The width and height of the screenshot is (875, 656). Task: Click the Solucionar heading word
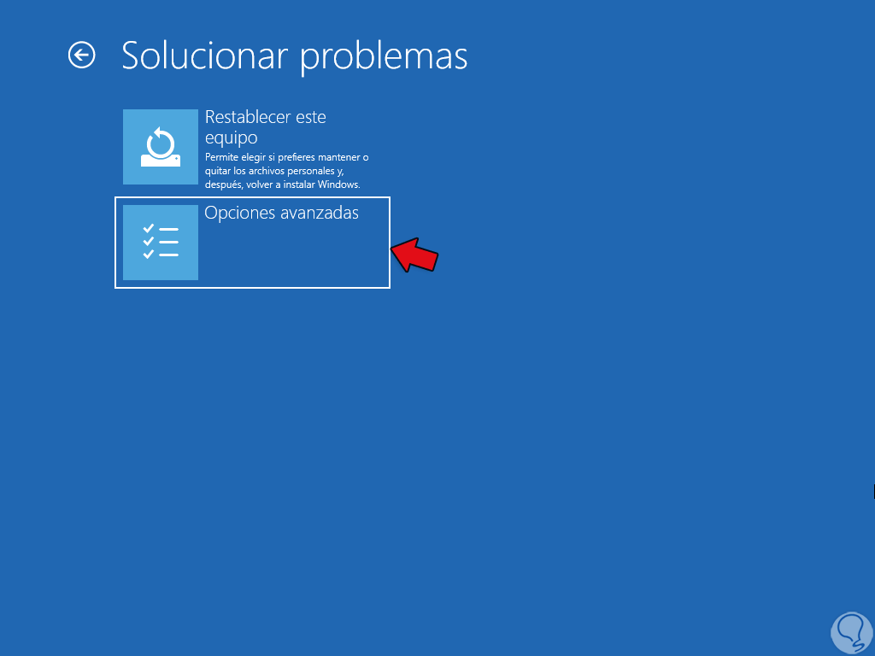(205, 56)
